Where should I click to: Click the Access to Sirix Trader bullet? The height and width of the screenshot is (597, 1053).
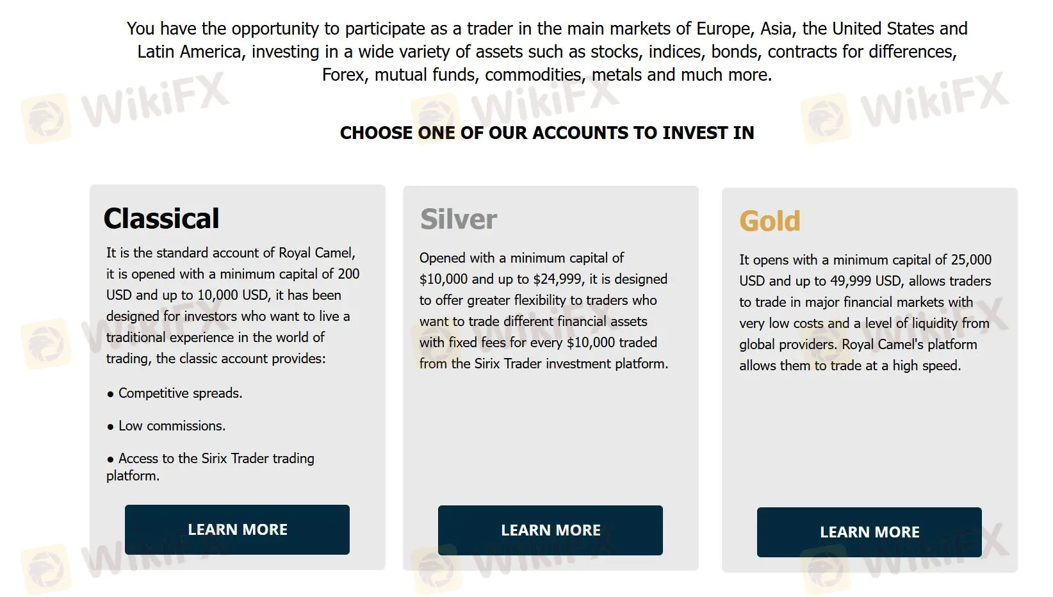[216, 459]
